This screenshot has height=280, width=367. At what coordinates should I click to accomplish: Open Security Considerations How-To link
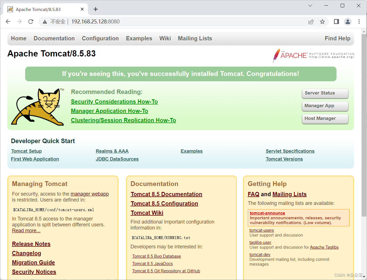[114, 102]
